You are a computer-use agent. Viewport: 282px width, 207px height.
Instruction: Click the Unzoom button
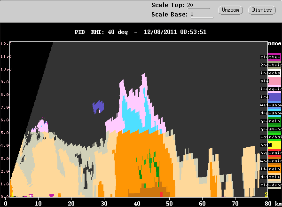(230, 10)
